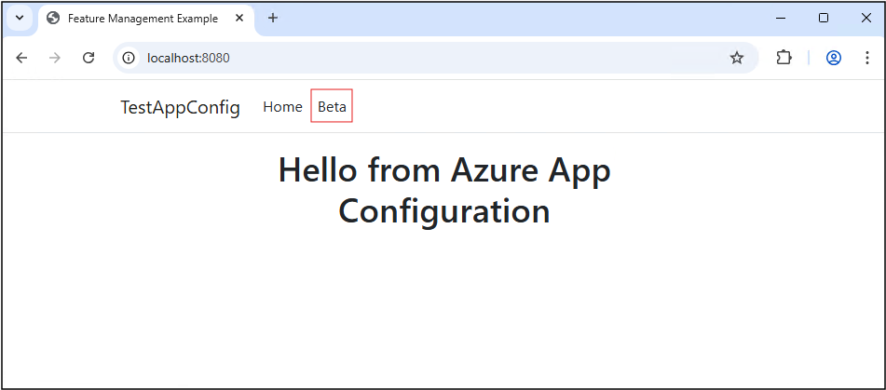Reload the localhost page
This screenshot has height=390, width=886.
pyautogui.click(x=89, y=58)
